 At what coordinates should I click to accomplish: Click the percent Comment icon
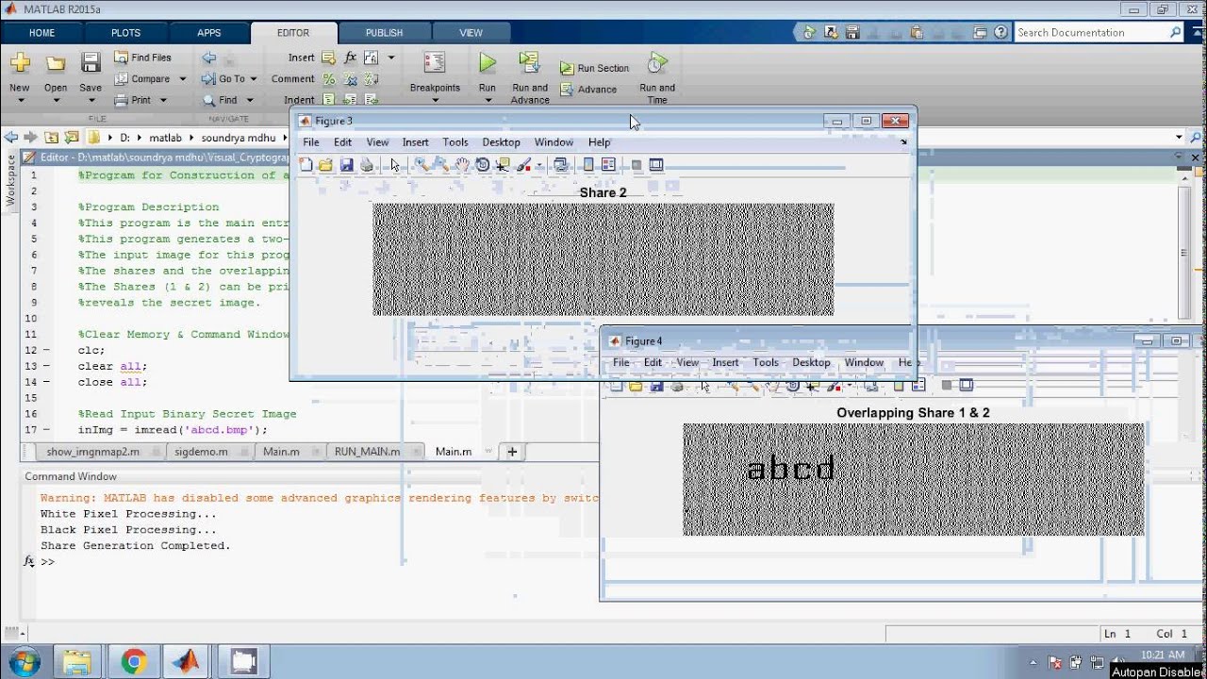click(x=329, y=79)
